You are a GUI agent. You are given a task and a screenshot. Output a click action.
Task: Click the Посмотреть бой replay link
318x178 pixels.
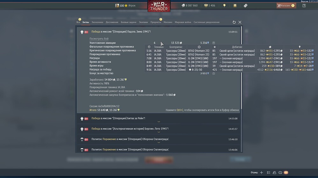pos(99,39)
